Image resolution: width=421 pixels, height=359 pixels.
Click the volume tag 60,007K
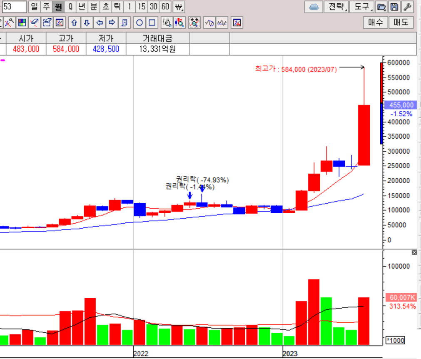[x=401, y=297]
